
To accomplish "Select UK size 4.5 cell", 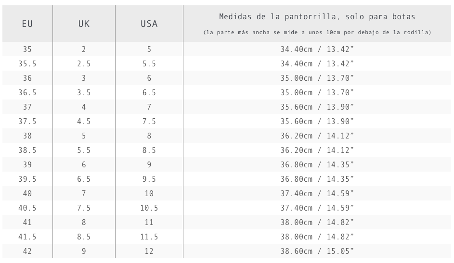I will point(84,121).
